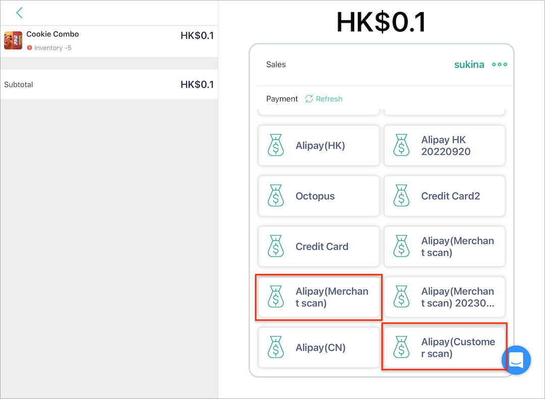Select Alipay(CN) payment method
This screenshot has height=399, width=545.
click(319, 347)
